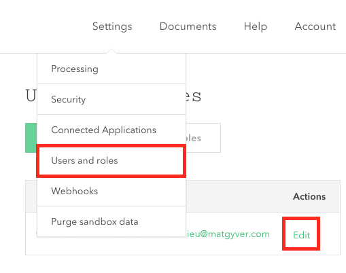Screen dimensions: 346x273
Task: Edit the listed user
Action: [x=301, y=235]
